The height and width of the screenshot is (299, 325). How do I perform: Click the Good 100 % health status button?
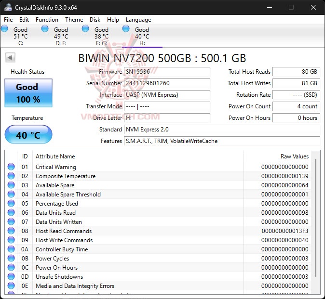coord(28,93)
